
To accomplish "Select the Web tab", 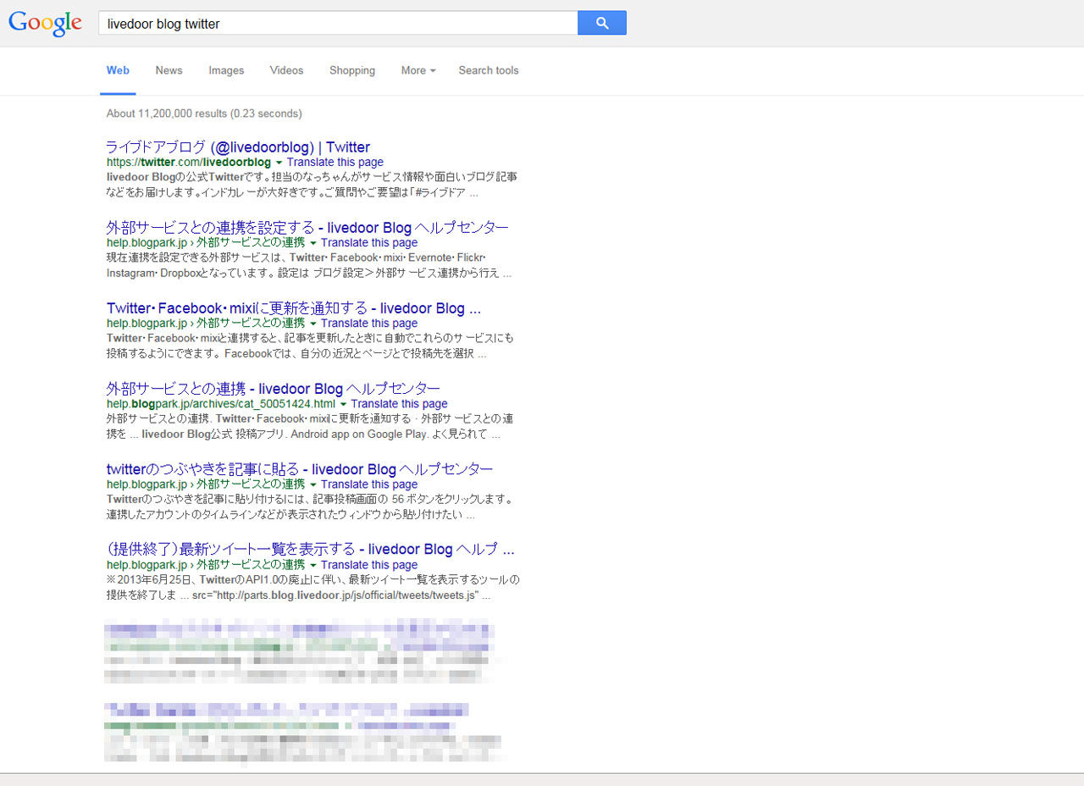I will pyautogui.click(x=118, y=70).
